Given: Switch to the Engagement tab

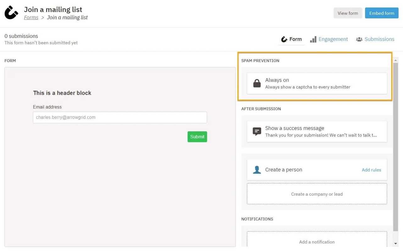Looking at the screenshot, I should coord(333,39).
